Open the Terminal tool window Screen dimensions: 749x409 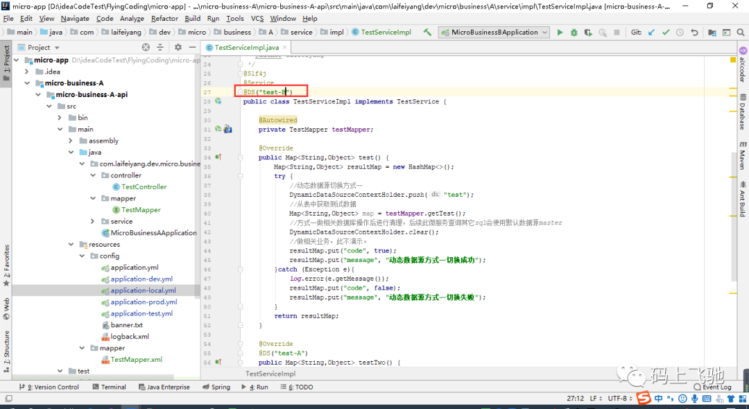coord(110,387)
